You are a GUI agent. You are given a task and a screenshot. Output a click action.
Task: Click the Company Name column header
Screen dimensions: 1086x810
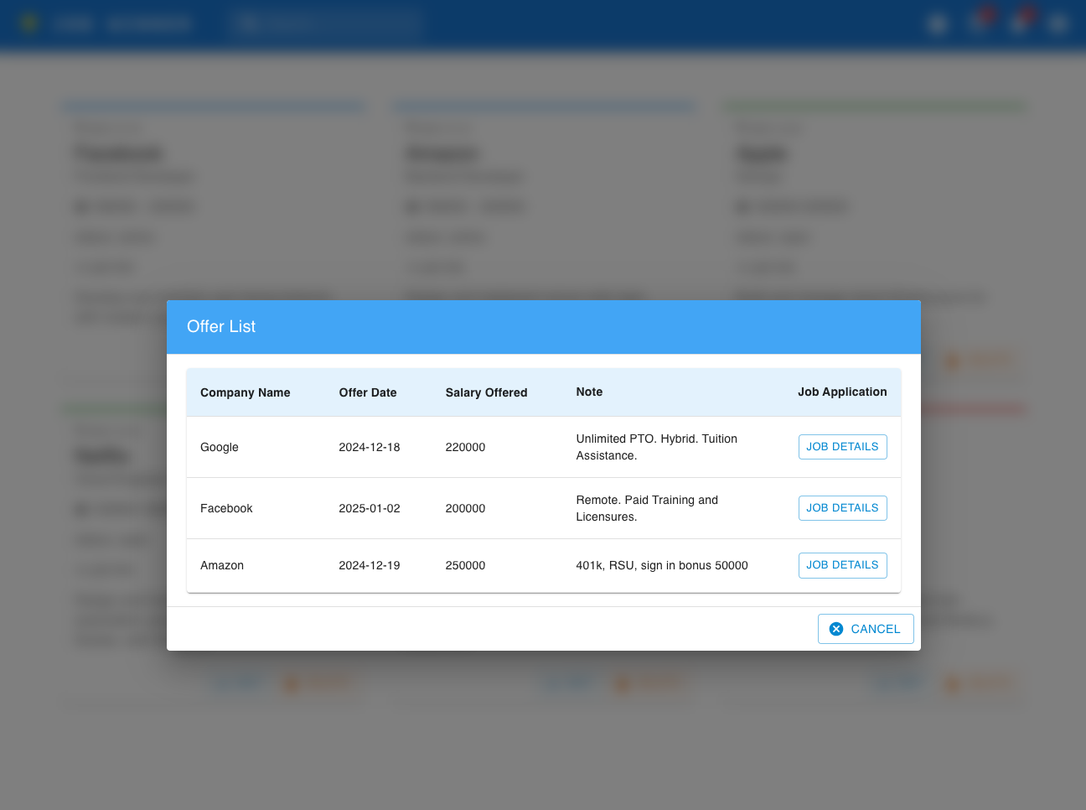tap(246, 392)
